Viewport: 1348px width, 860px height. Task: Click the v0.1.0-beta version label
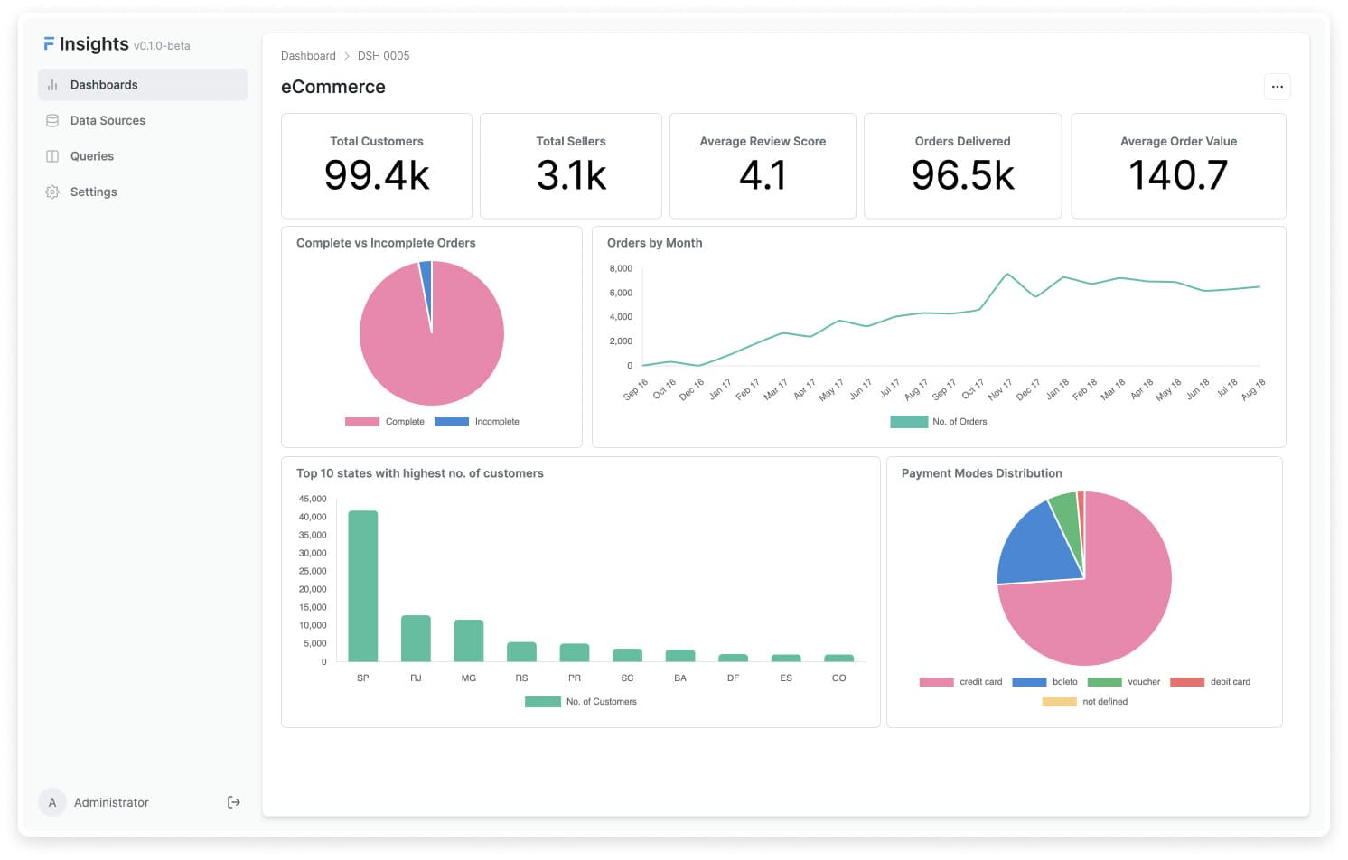162,46
